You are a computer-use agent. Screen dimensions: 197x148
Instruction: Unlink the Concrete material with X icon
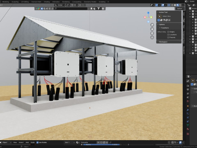[107, 143]
